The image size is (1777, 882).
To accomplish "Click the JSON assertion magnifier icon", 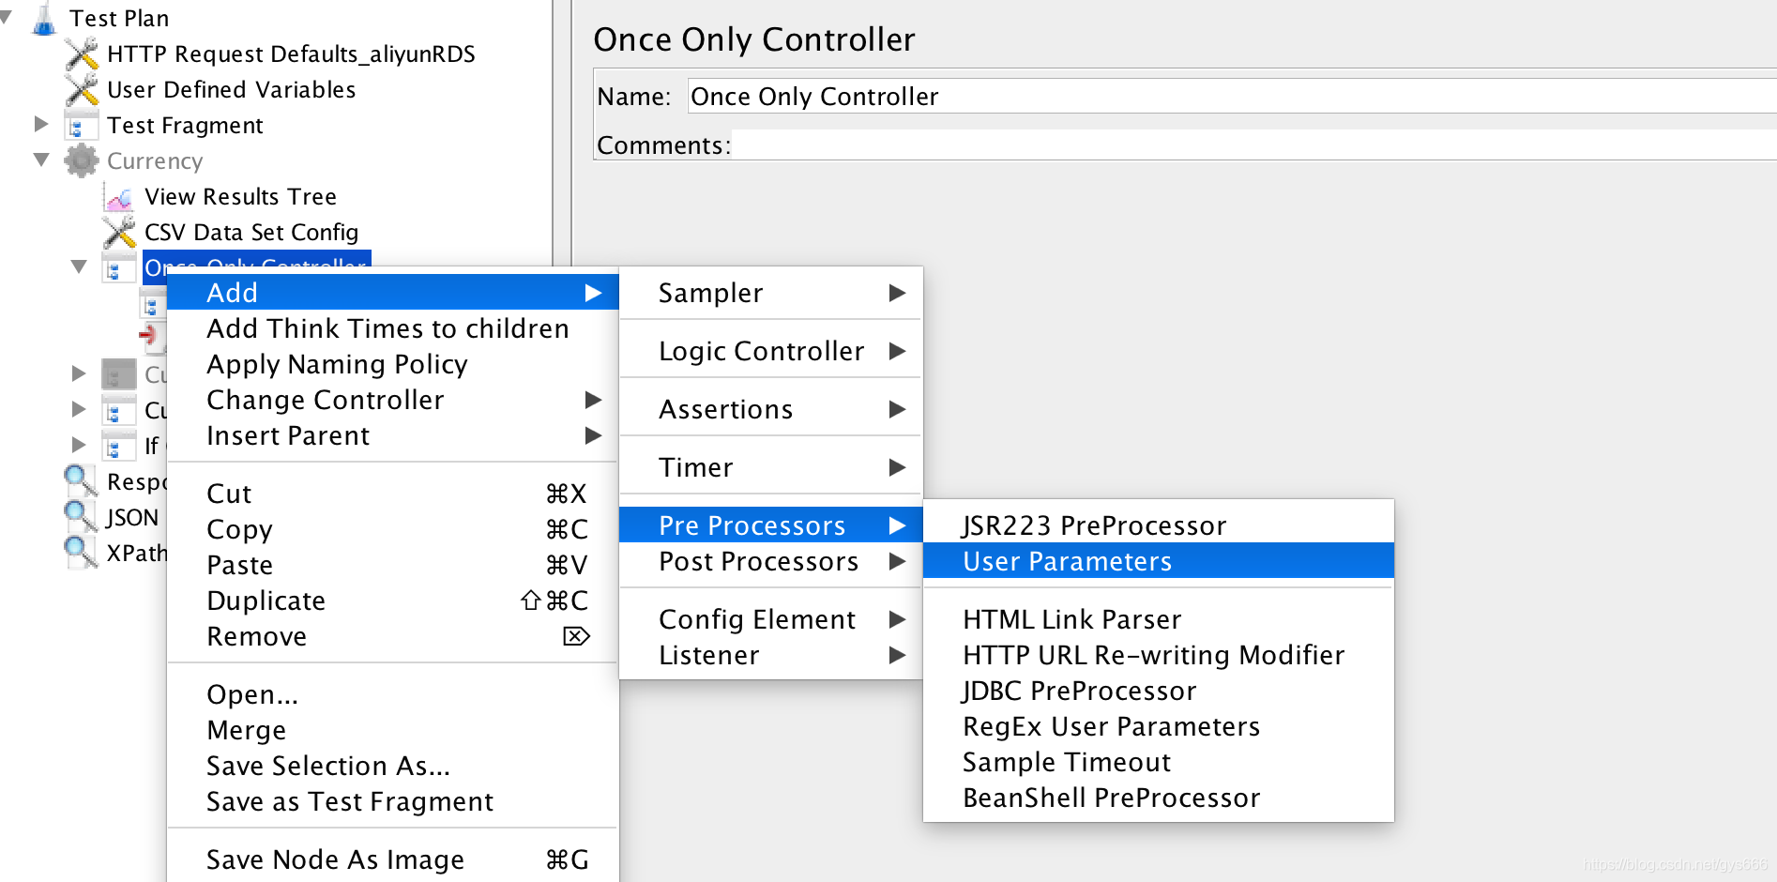I will coord(81,517).
